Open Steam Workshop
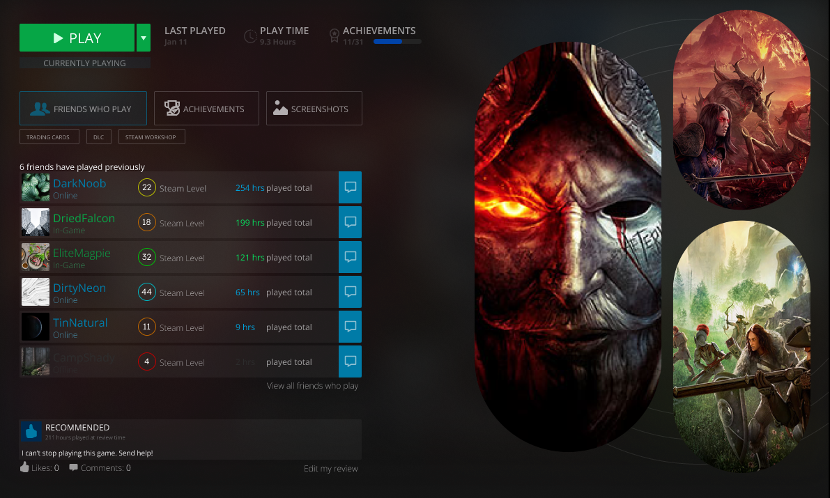Screen dimensions: 830x498 click(151, 137)
